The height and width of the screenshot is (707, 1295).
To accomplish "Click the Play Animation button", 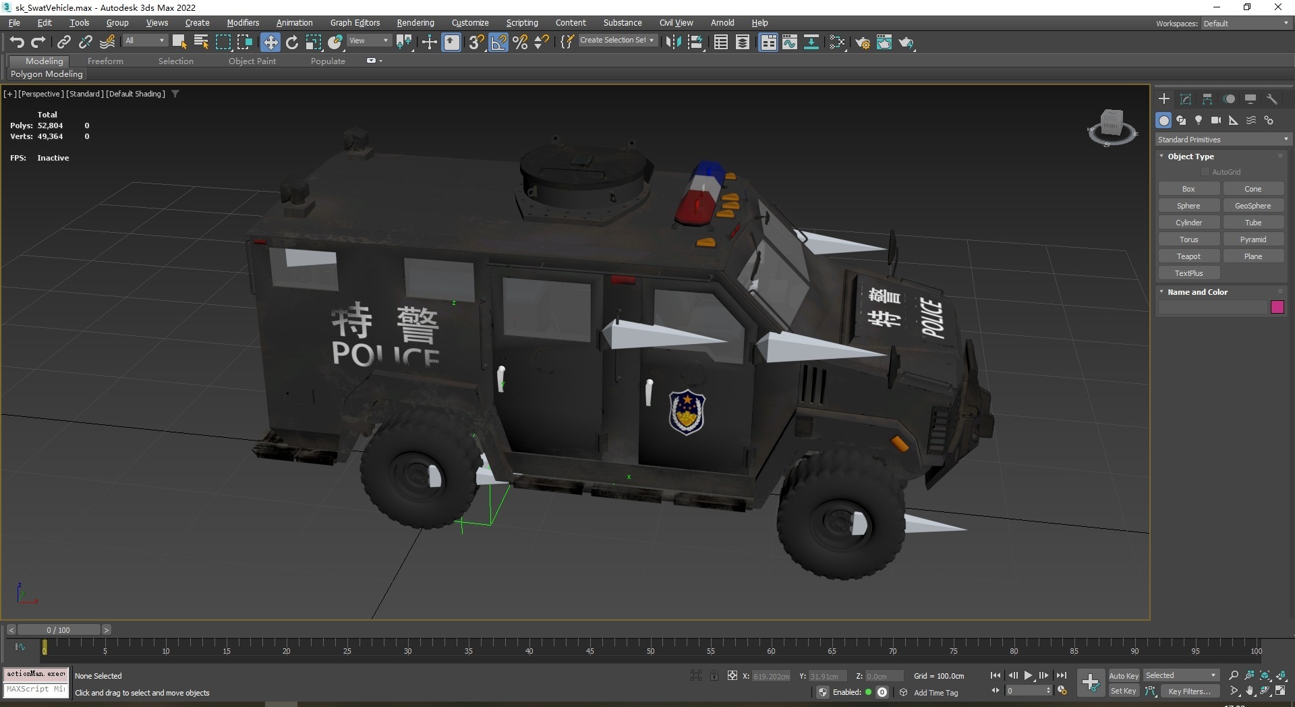I will point(1028,675).
